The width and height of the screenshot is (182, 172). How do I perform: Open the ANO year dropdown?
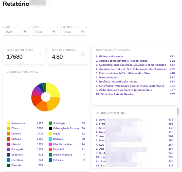16,31
